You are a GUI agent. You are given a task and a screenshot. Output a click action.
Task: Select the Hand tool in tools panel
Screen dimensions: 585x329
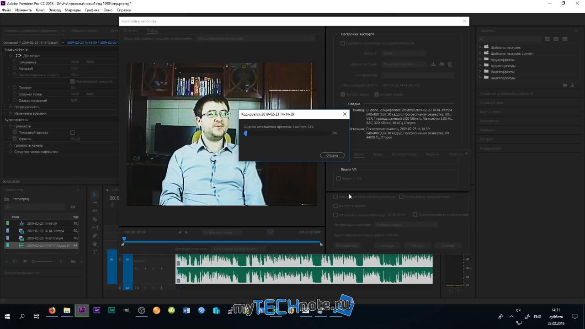point(95,244)
